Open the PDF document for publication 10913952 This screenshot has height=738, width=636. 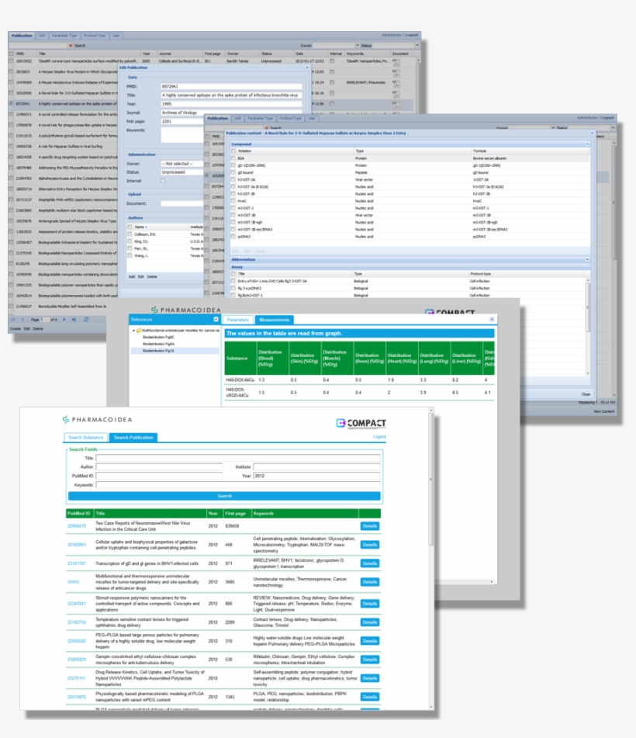click(x=396, y=62)
